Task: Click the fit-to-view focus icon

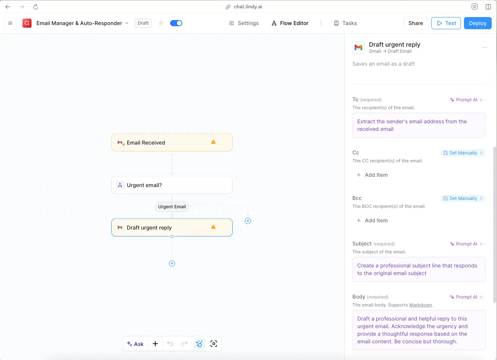Action: [214, 344]
